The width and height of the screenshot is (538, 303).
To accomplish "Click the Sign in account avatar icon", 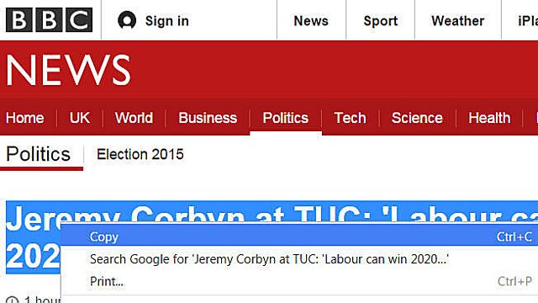I will [x=127, y=20].
